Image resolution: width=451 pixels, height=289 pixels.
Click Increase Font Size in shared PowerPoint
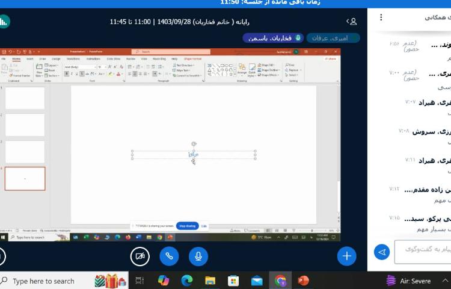click(110, 67)
